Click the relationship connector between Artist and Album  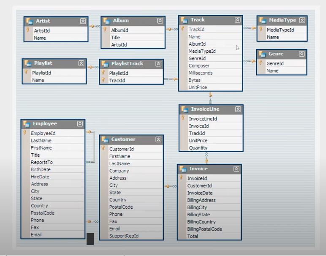tap(95, 26)
